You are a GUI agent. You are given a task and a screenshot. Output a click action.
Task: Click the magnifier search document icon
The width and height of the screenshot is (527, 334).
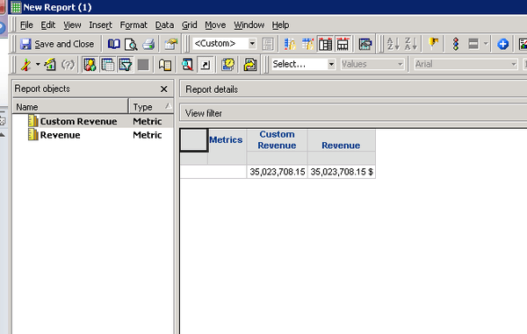click(187, 64)
